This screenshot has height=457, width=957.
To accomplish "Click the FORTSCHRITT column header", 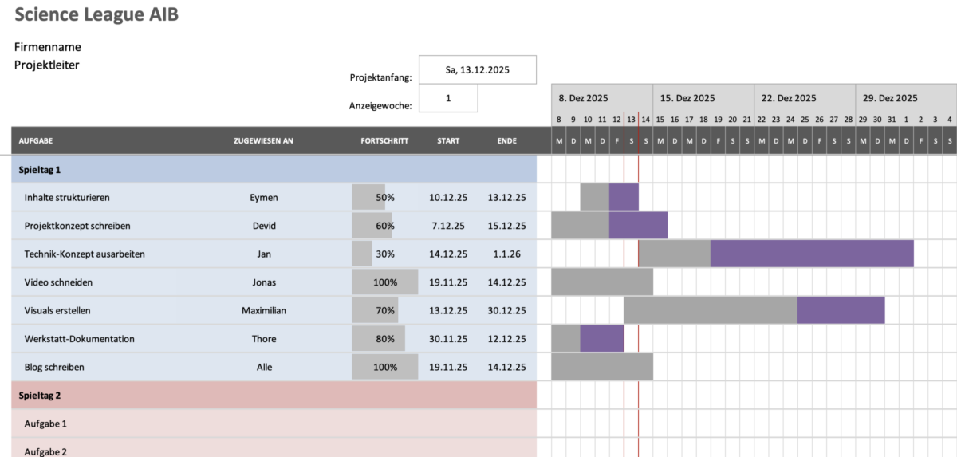I will [x=384, y=141].
